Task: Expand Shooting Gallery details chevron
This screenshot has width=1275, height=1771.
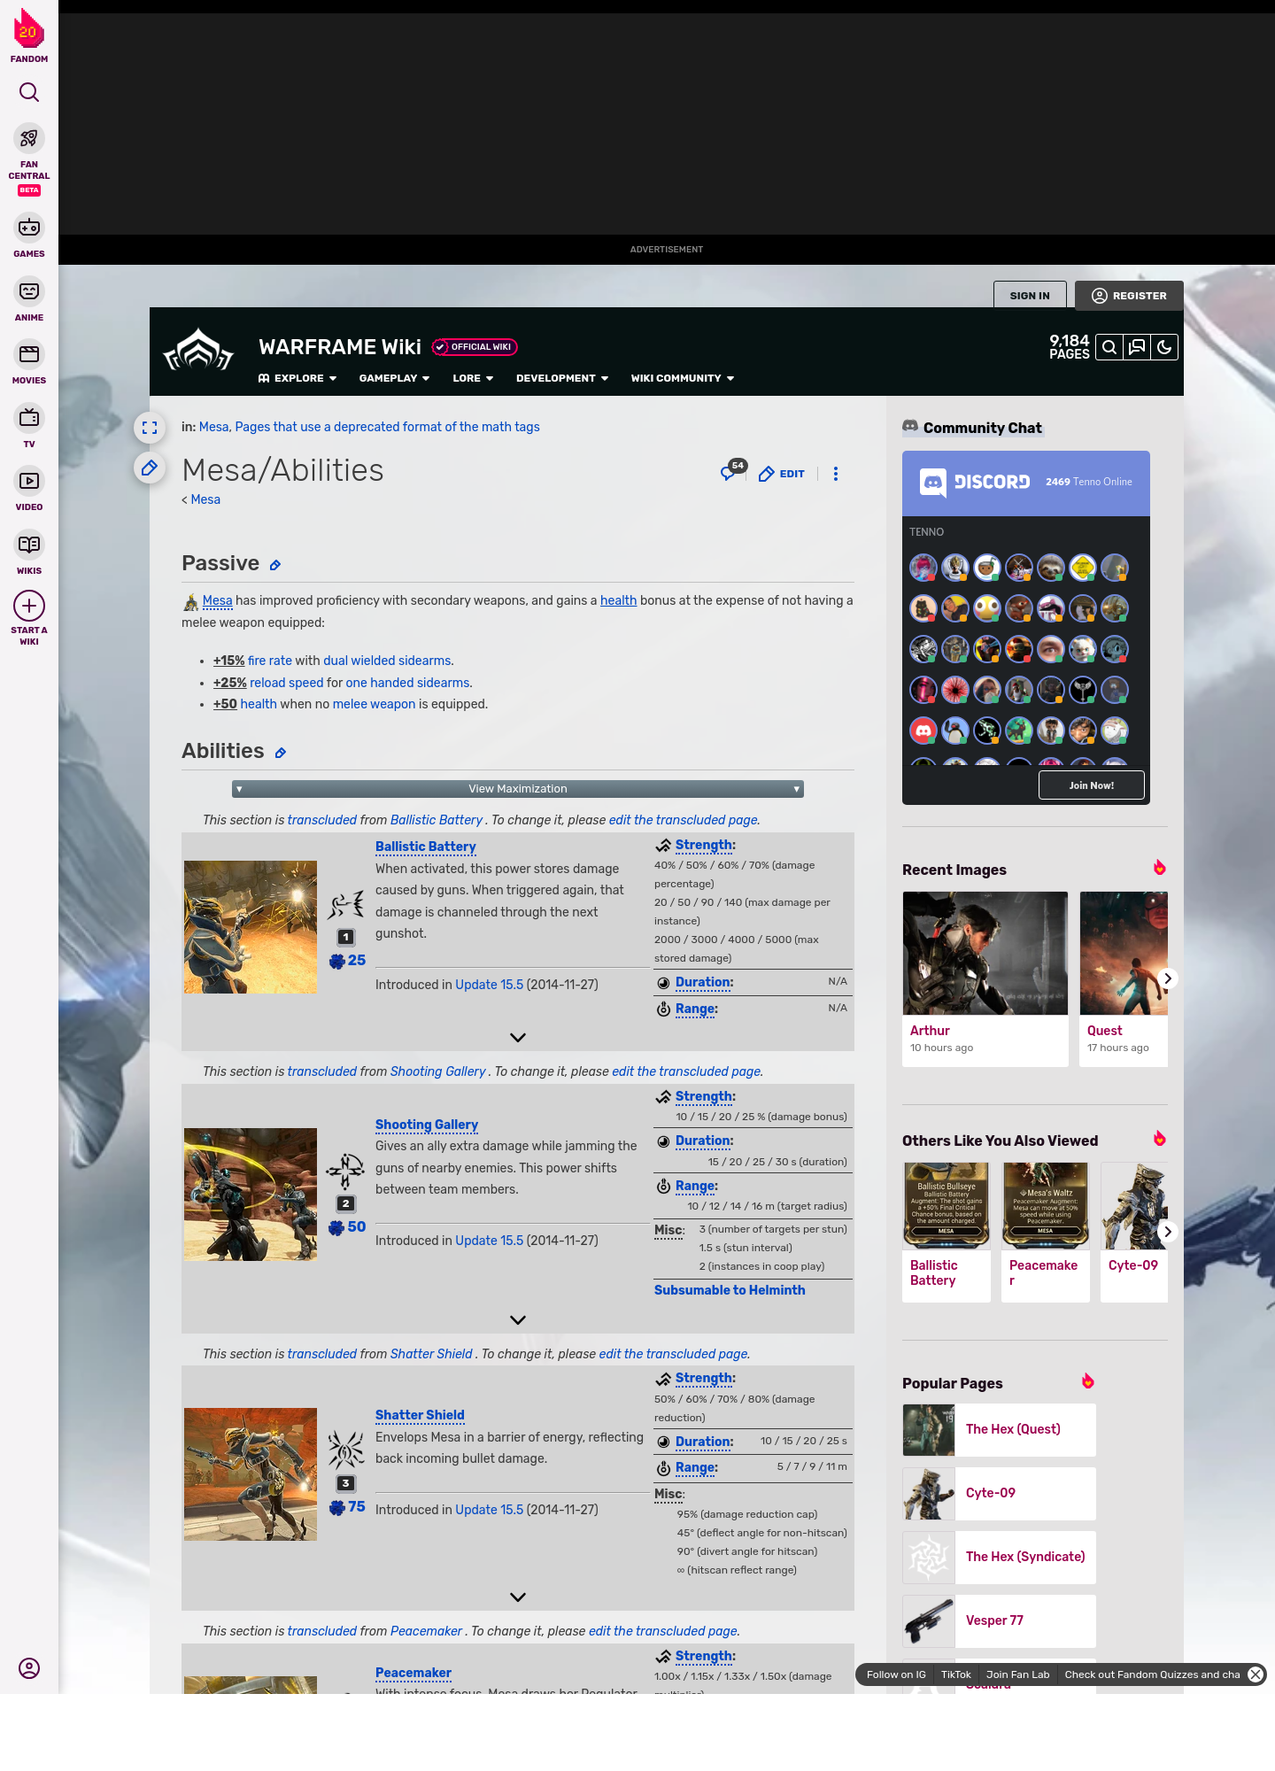Action: 518,1319
